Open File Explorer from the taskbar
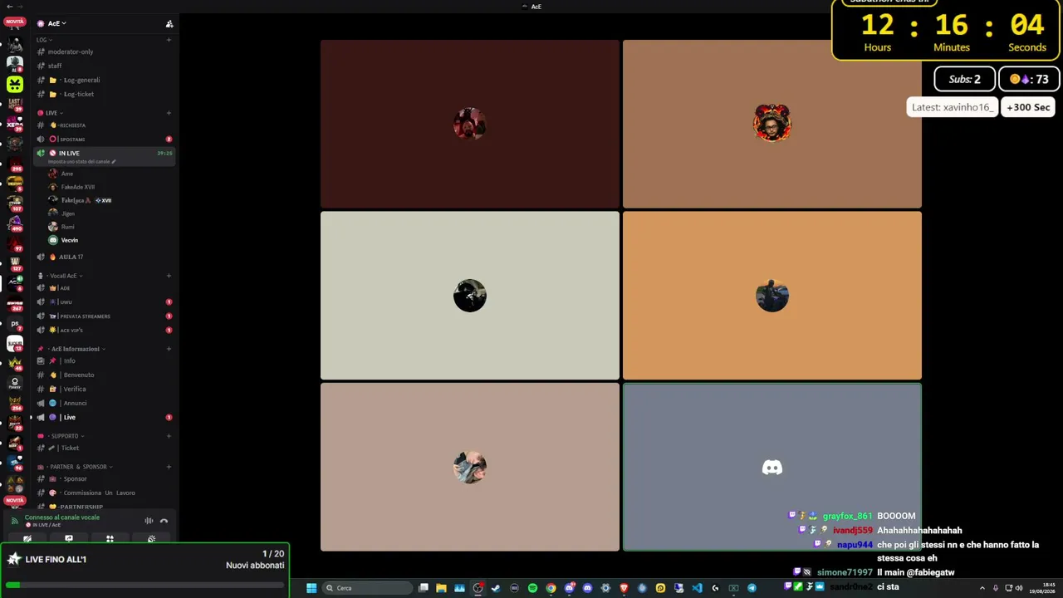The image size is (1063, 598). pyautogui.click(x=441, y=588)
